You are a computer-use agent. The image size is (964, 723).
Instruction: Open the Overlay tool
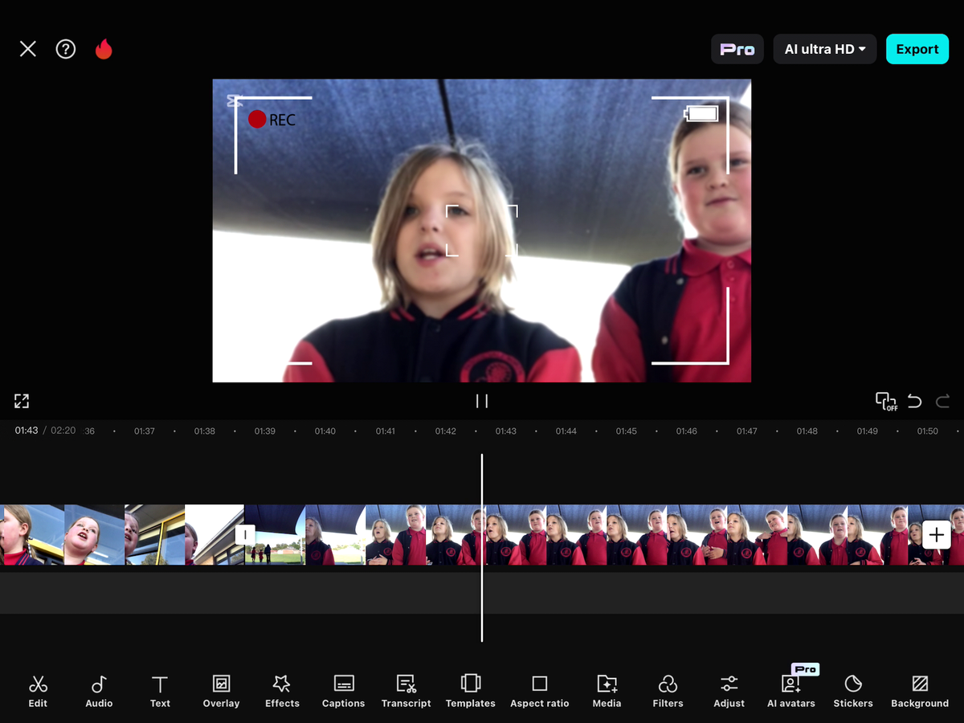[221, 691]
